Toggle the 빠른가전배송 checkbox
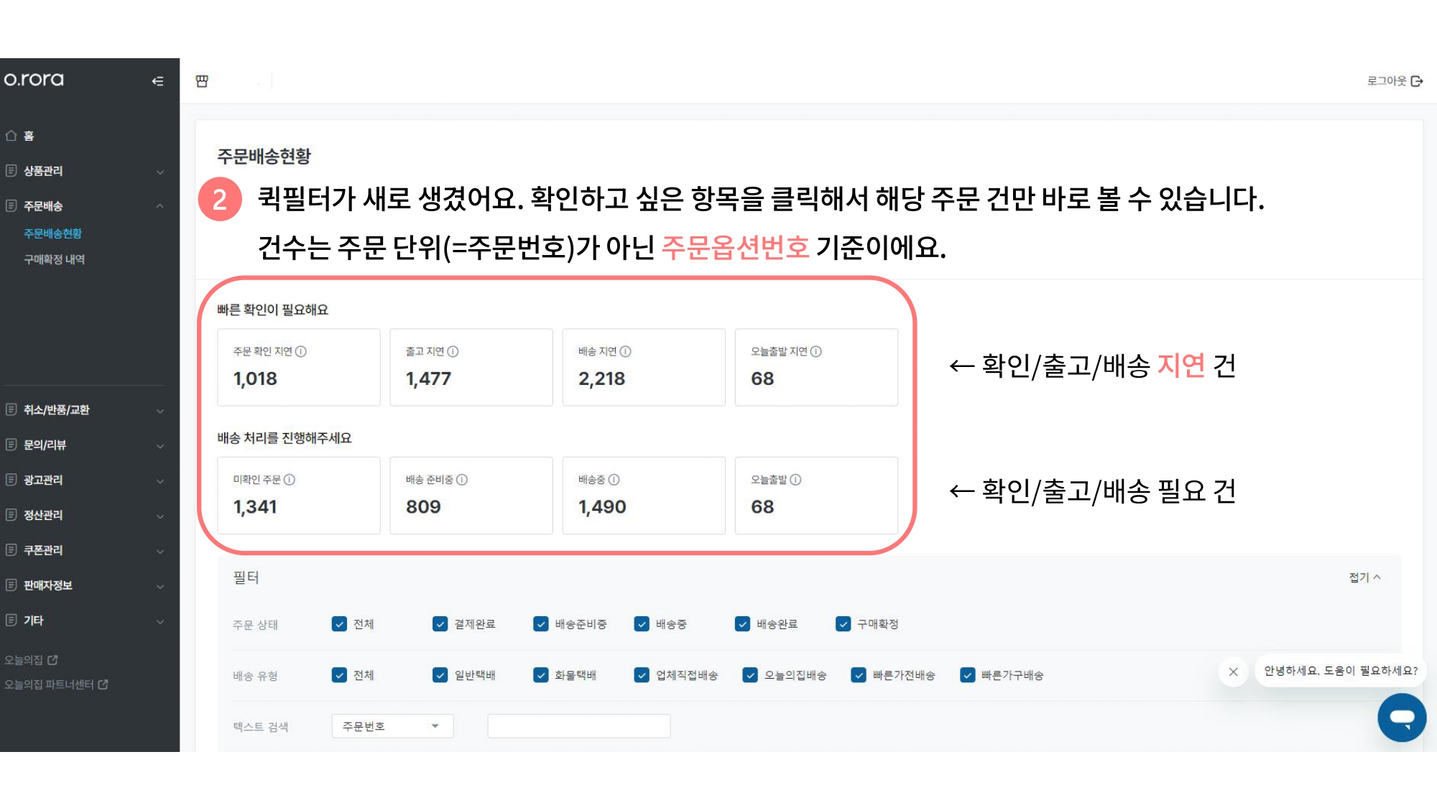1437x808 pixels. 859,674
